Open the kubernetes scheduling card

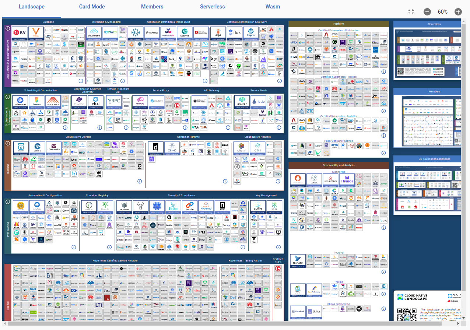[x=20, y=102]
